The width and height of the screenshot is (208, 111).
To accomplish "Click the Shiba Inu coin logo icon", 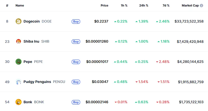I will pyautogui.click(x=19, y=41).
